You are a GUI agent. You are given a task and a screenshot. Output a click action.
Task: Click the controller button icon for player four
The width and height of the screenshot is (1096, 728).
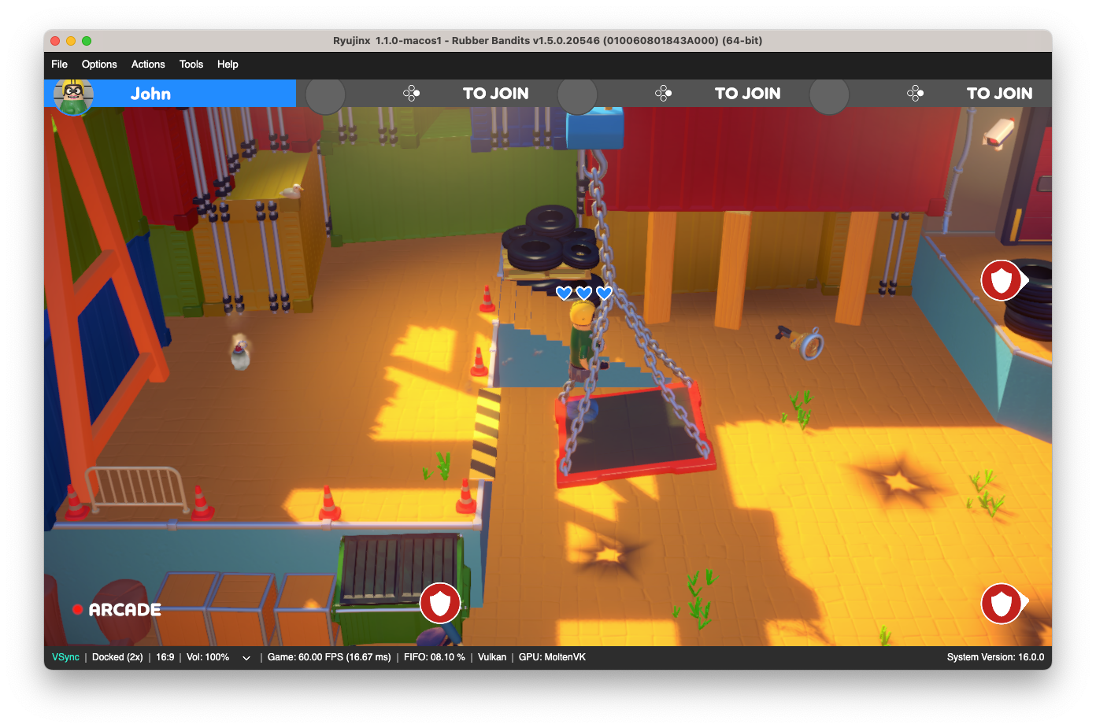click(x=915, y=94)
